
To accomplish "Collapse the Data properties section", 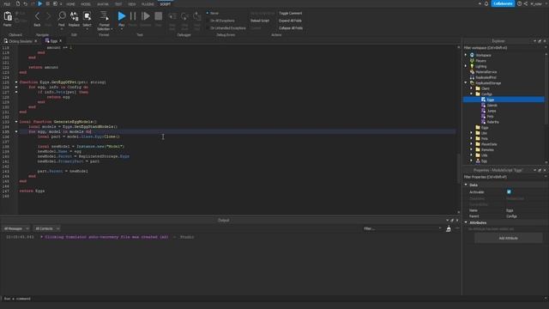I will (x=466, y=185).
